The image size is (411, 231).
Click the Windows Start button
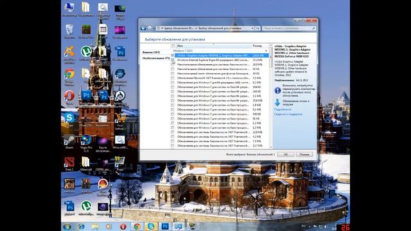click(67, 227)
